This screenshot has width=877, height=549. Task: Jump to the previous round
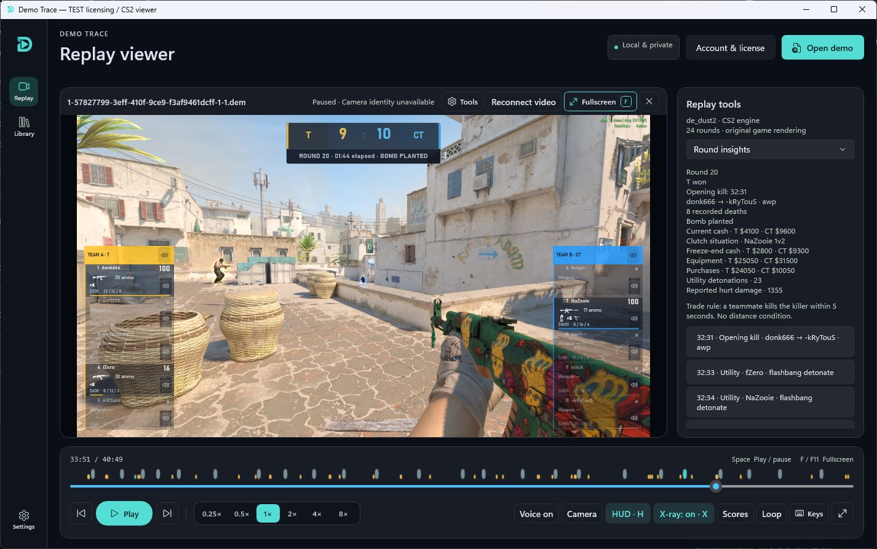click(x=81, y=513)
